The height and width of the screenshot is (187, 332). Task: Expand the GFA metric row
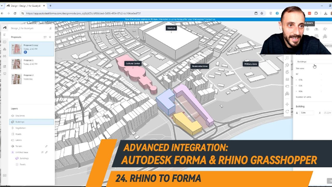296,80
